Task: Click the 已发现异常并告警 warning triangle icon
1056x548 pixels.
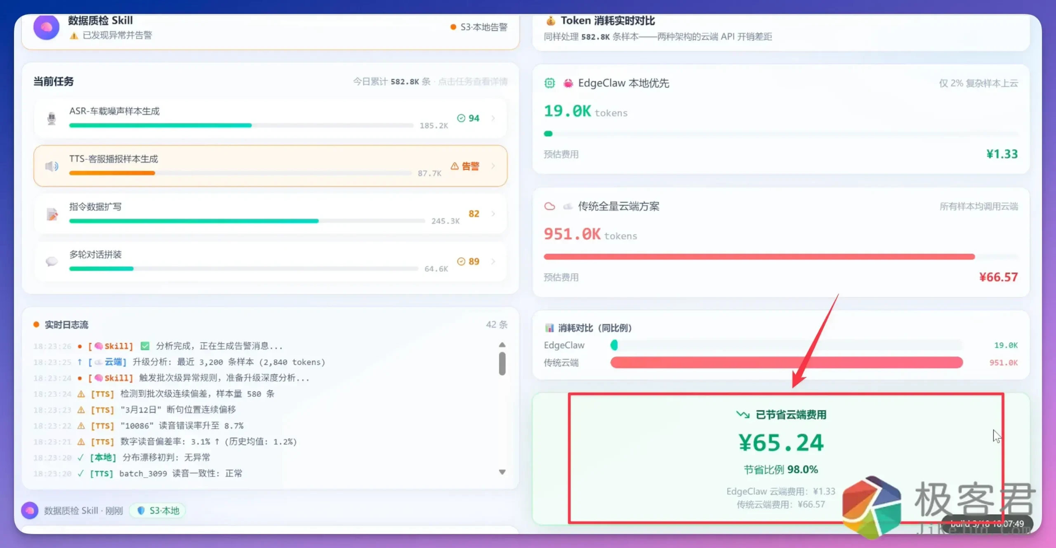Action: [74, 35]
